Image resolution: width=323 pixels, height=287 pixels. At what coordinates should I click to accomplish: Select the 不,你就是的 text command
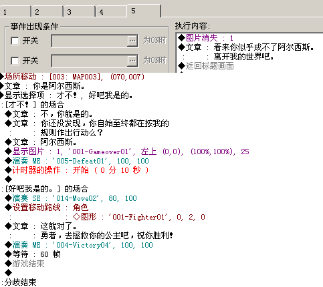tap(49, 114)
